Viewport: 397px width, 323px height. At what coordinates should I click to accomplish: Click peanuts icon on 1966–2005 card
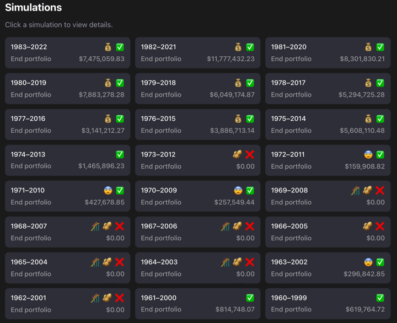coord(368,227)
